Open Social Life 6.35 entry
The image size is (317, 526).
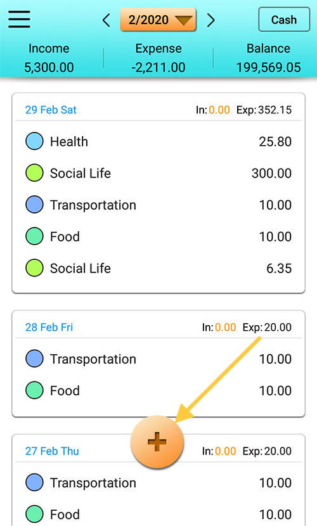158,268
